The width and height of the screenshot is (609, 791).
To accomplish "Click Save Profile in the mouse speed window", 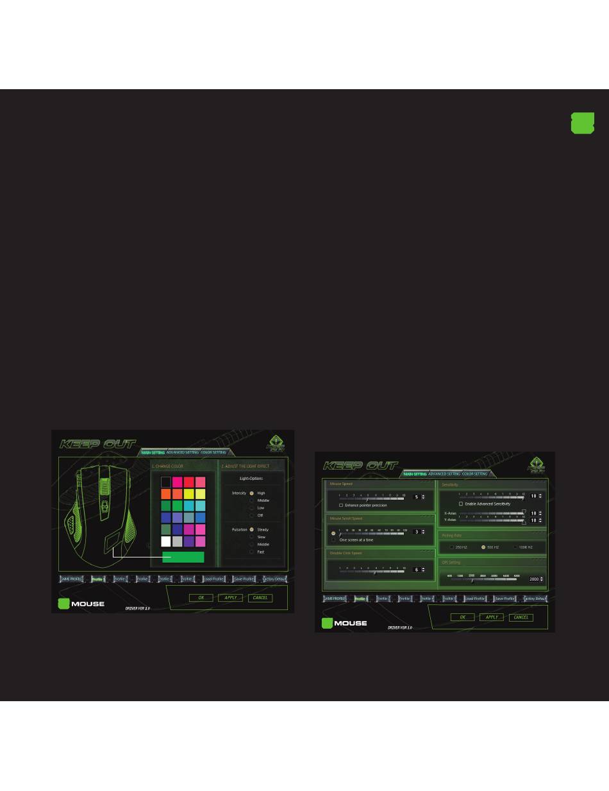I will pyautogui.click(x=505, y=599).
